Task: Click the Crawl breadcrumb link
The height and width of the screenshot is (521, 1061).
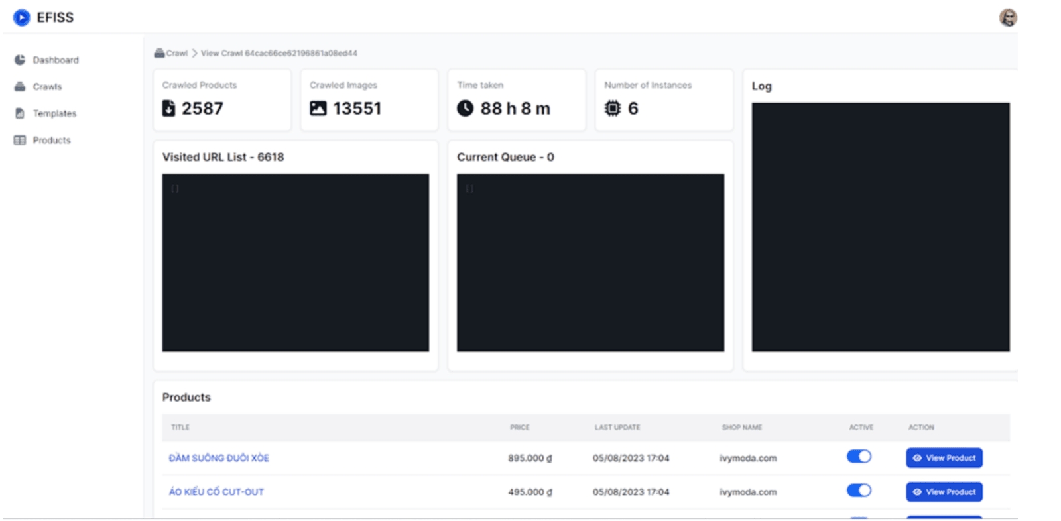Action: (177, 53)
